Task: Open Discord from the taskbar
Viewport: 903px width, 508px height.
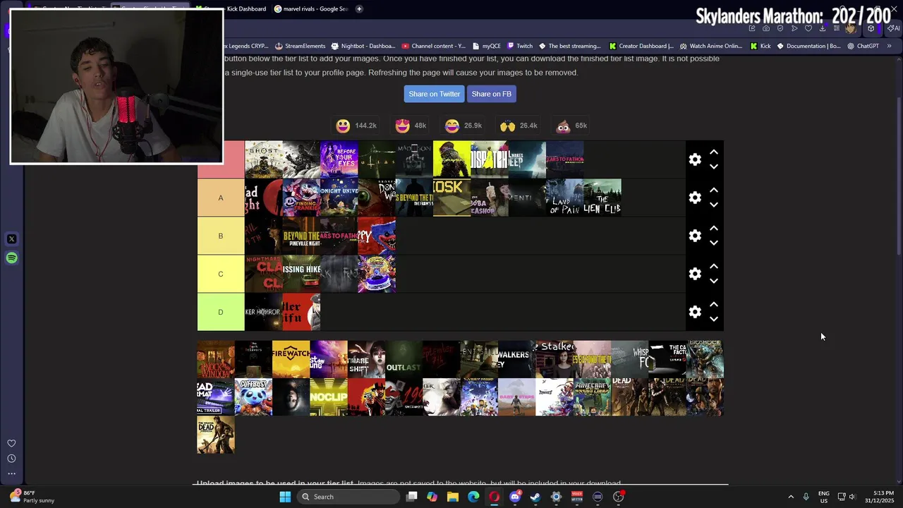Action: pyautogui.click(x=515, y=497)
